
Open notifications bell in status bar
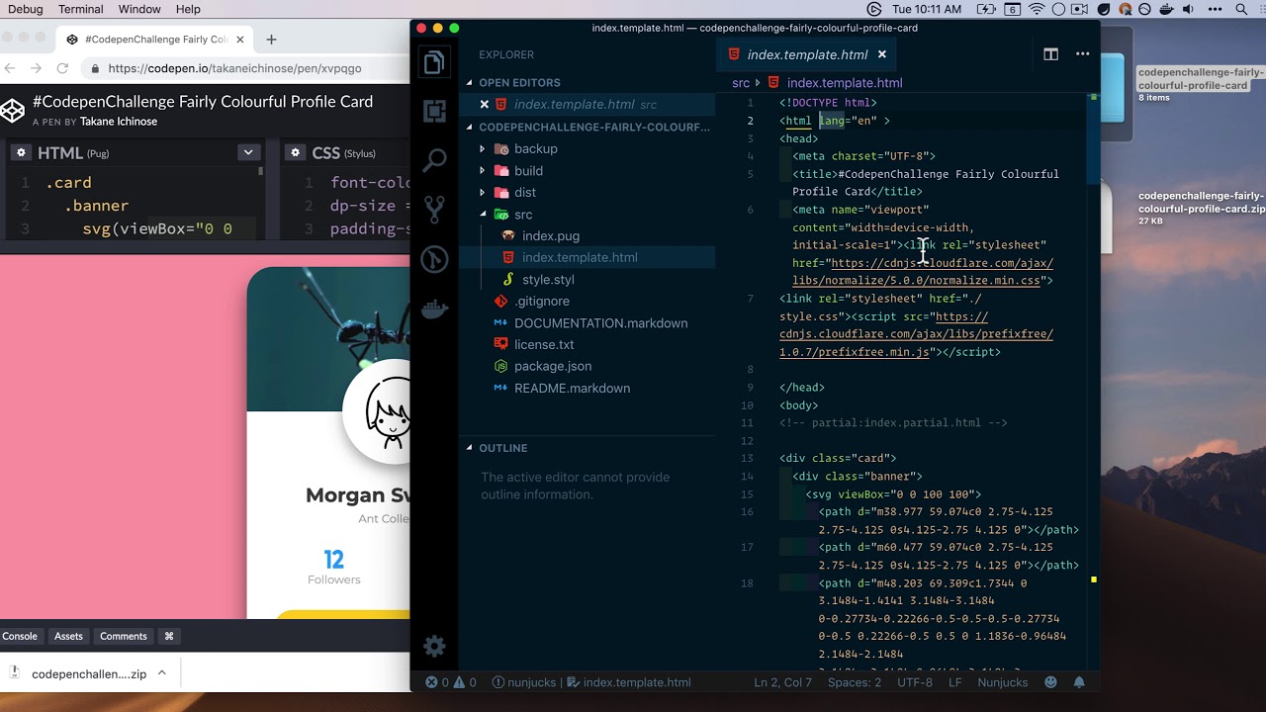(1079, 682)
